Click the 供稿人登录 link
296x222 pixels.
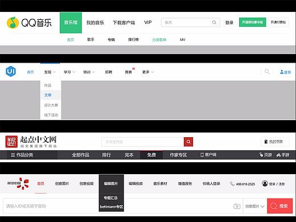(211, 183)
